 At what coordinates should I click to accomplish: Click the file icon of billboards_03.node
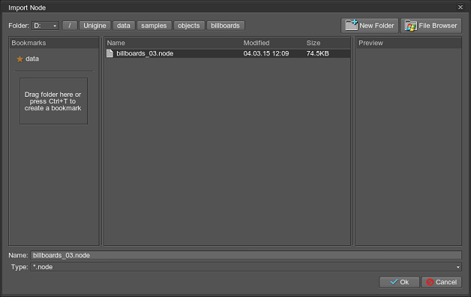(110, 53)
